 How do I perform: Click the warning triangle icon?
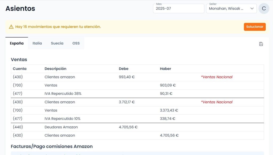(x=11, y=27)
